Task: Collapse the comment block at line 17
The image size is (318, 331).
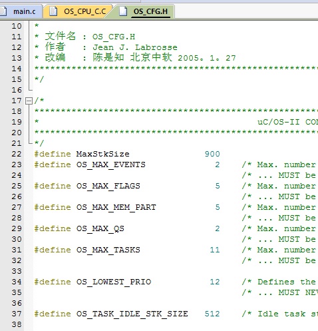Action: 29,101
